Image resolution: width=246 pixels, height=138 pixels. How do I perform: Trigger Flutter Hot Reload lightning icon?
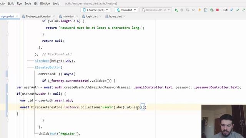[199, 10]
